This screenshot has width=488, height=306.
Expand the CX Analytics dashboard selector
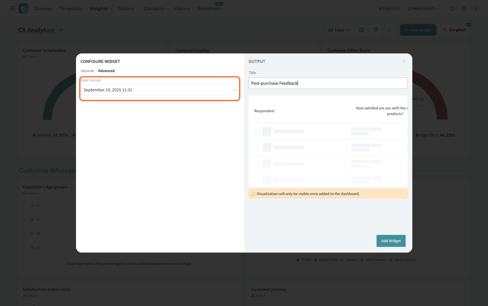(x=61, y=30)
